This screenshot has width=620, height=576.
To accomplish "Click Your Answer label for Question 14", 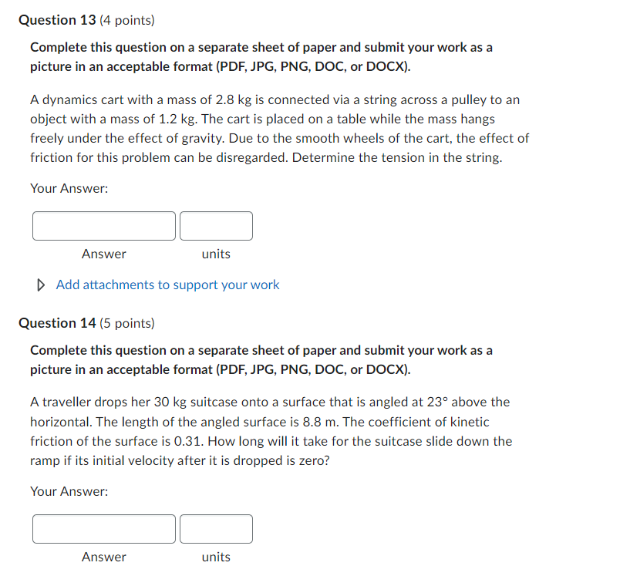I will (x=59, y=491).
